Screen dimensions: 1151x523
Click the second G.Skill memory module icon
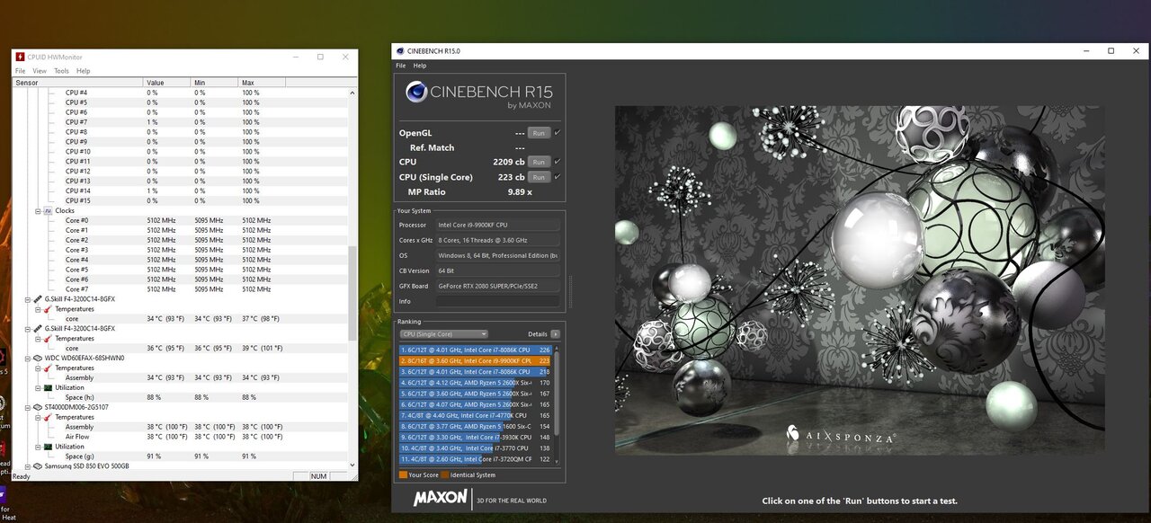pos(38,329)
